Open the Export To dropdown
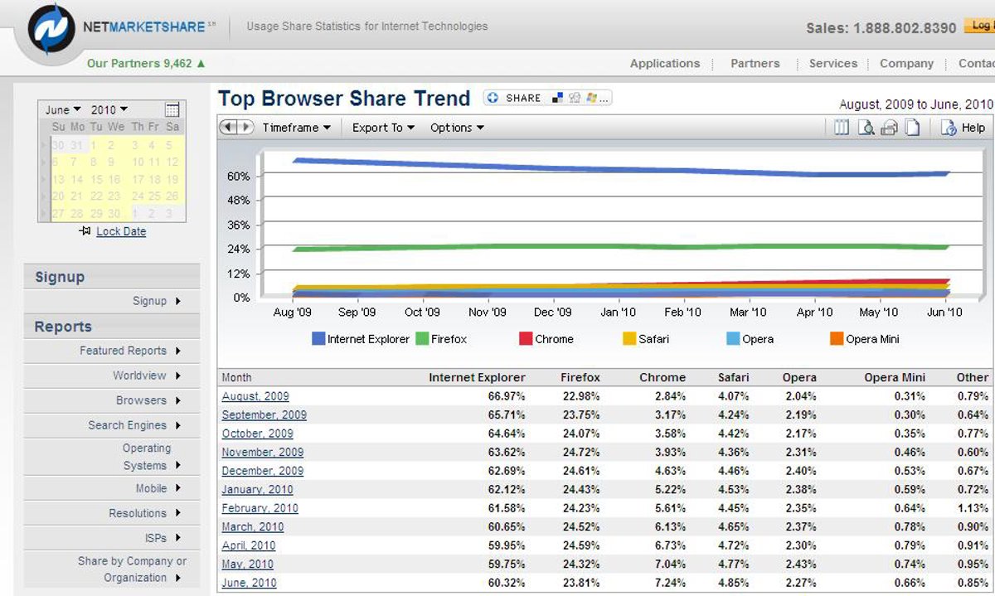 click(x=383, y=128)
